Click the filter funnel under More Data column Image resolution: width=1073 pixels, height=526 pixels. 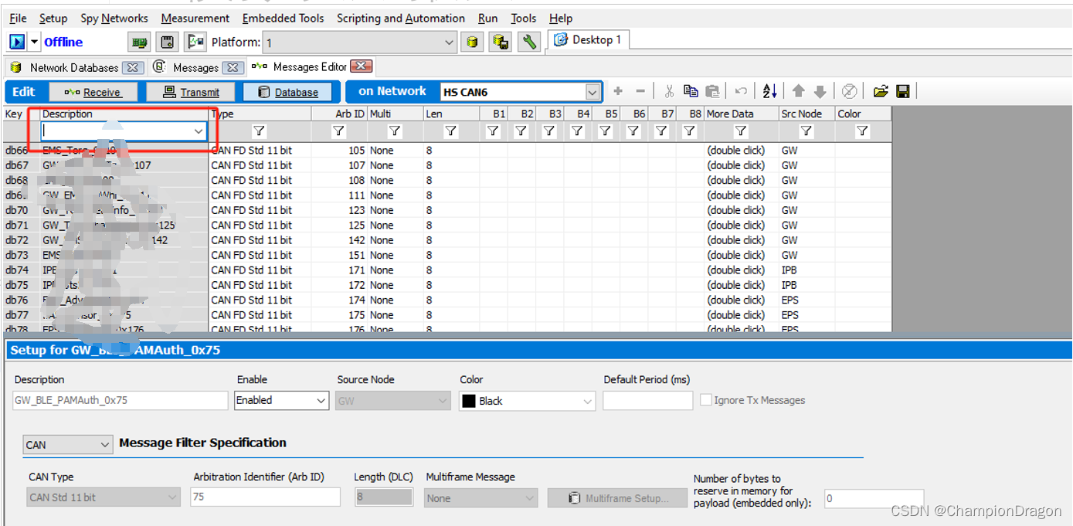(x=740, y=131)
